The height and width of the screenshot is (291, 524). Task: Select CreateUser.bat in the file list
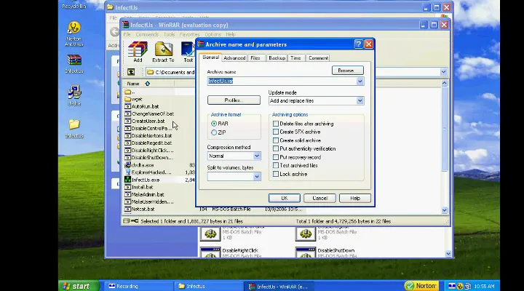148,121
